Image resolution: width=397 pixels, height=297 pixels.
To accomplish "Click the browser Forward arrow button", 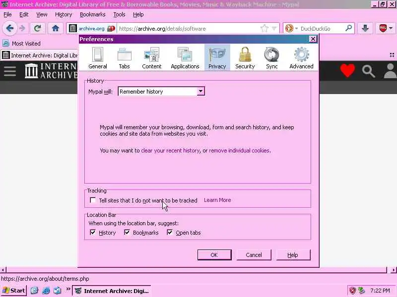I will click(x=22, y=28).
